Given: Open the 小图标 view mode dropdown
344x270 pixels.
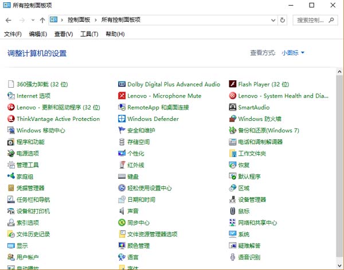Looking at the screenshot, I should click(293, 53).
